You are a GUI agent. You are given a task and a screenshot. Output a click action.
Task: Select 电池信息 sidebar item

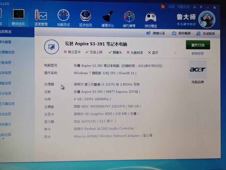click(x=6, y=114)
